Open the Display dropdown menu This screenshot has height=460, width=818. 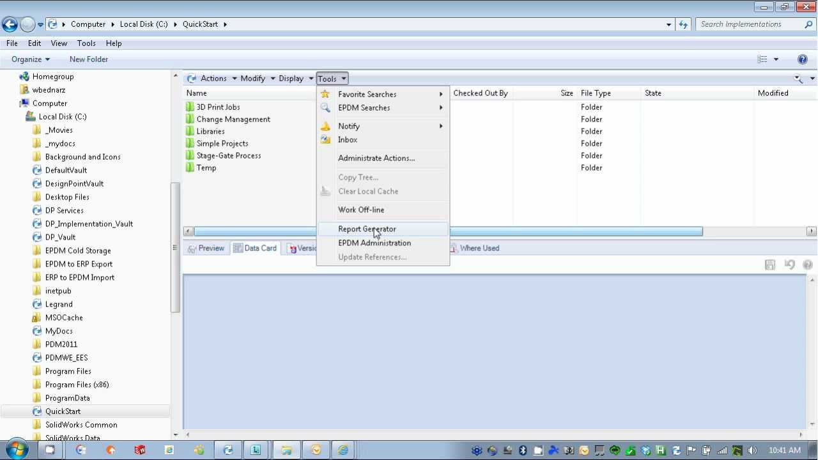pos(296,79)
